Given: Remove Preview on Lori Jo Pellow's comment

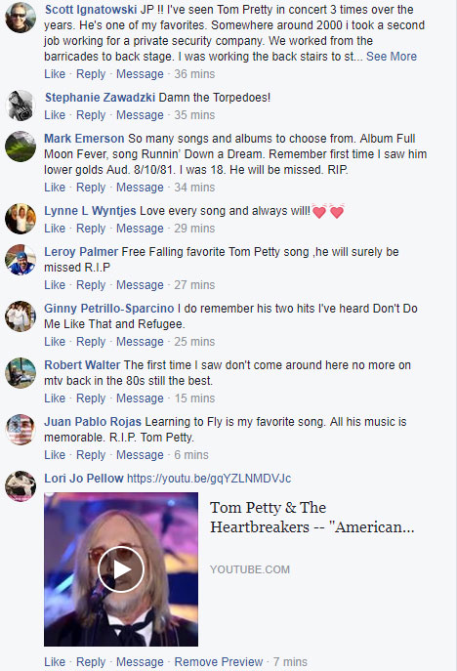Looking at the screenshot, I should click(x=218, y=661).
